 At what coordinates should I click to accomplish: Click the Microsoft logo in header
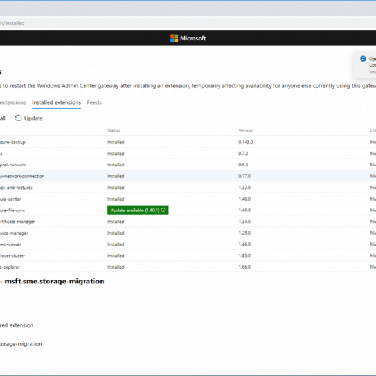point(188,38)
